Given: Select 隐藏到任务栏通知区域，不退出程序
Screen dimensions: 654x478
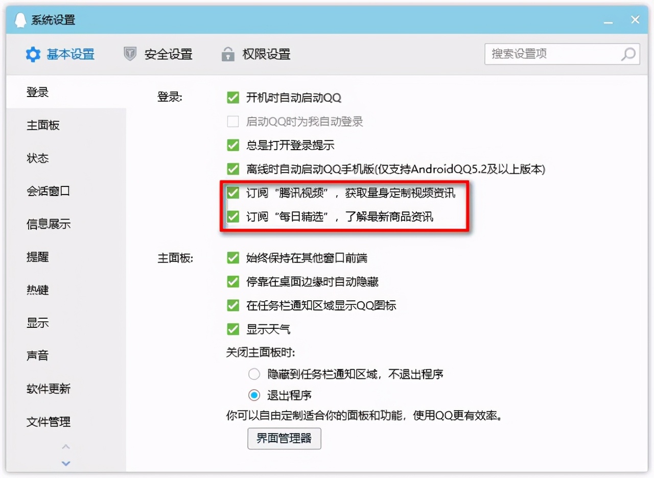Looking at the screenshot, I should [x=254, y=374].
